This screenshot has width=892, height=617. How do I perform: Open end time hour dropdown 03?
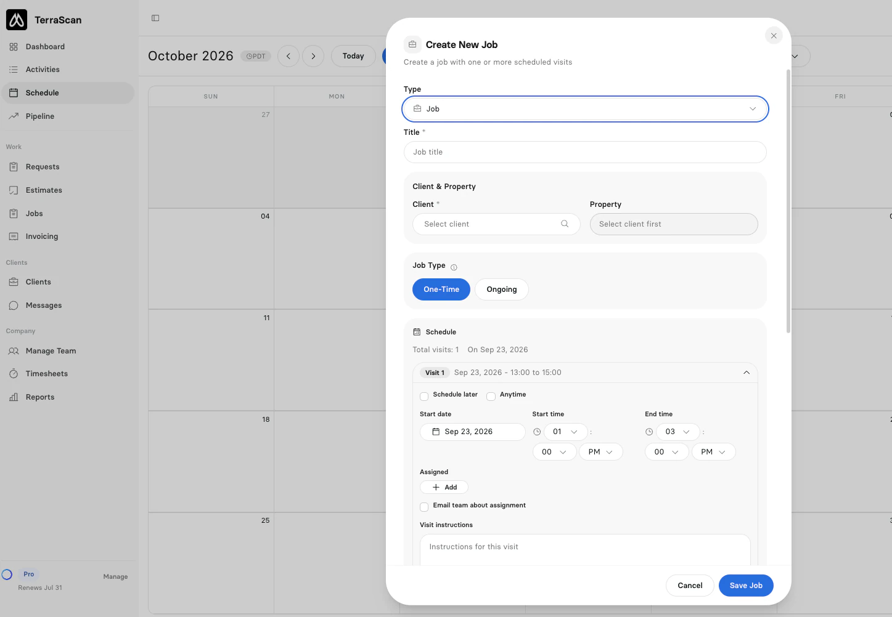[x=678, y=432]
